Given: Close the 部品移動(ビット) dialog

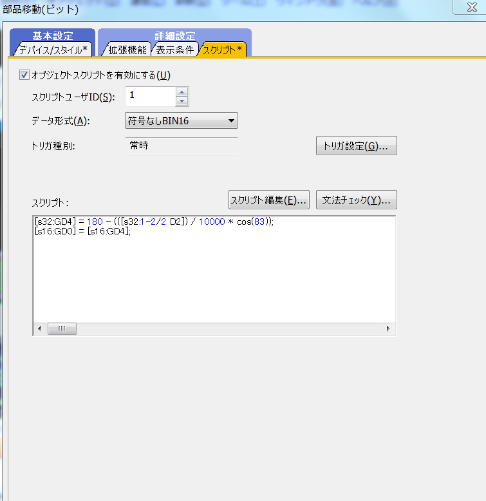Looking at the screenshot, I should [471, 7].
